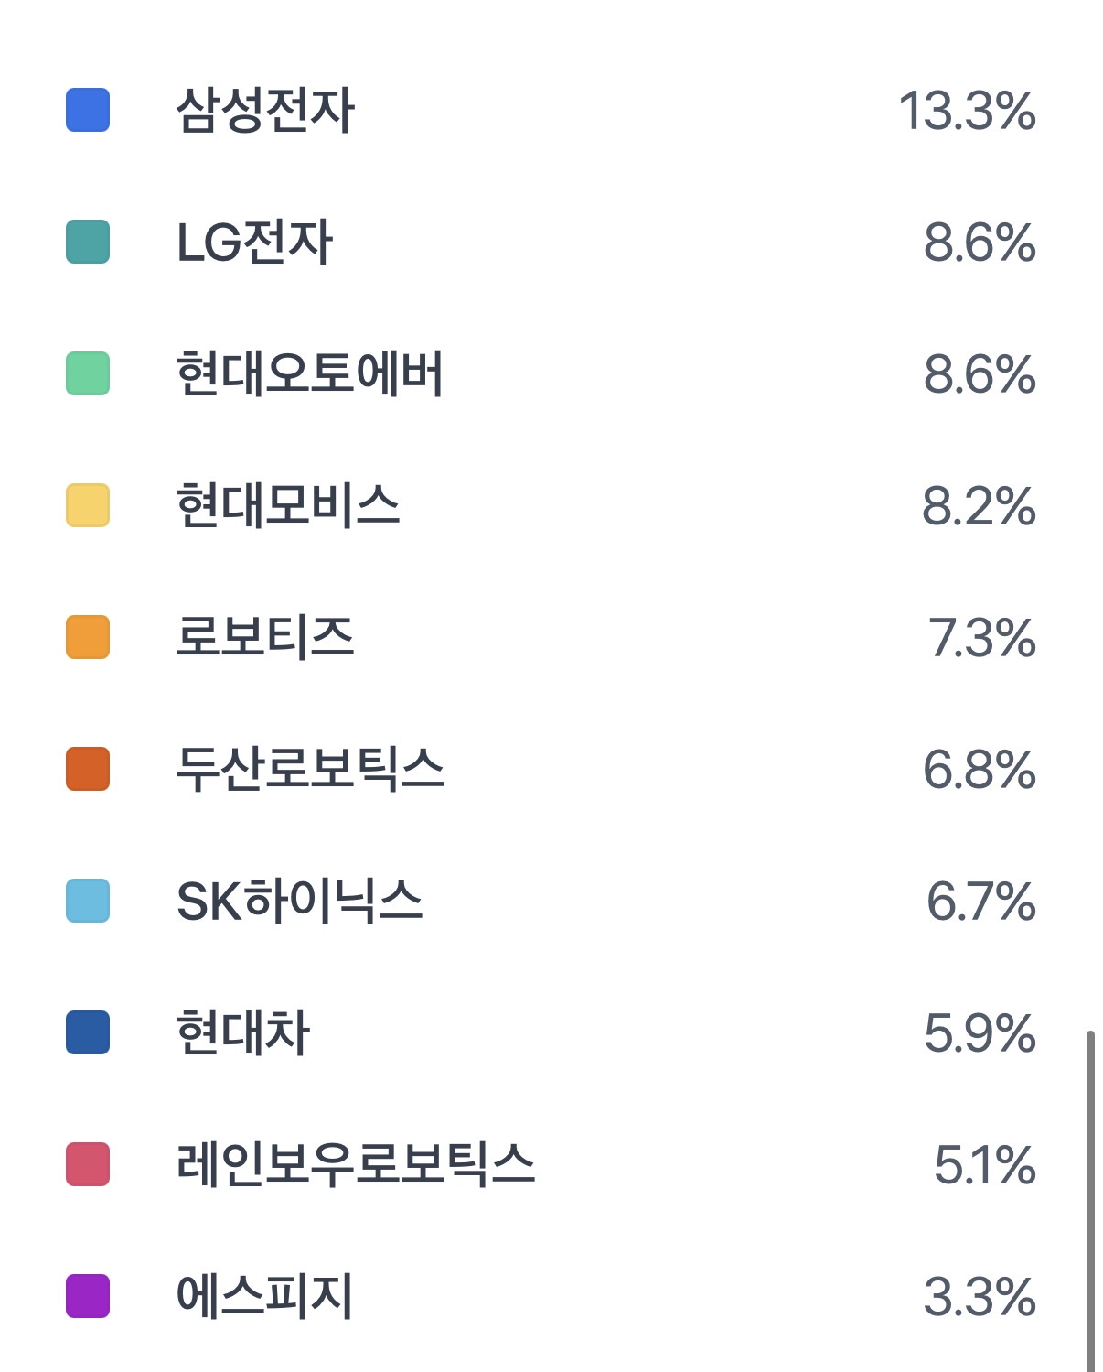Select the navy swatch beside 현대차
The height and width of the screenshot is (1372, 1103).
88,1032
